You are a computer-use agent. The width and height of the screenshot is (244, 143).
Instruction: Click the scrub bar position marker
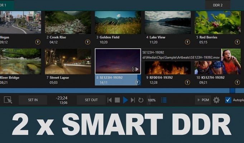pyautogui.click(x=232, y=90)
